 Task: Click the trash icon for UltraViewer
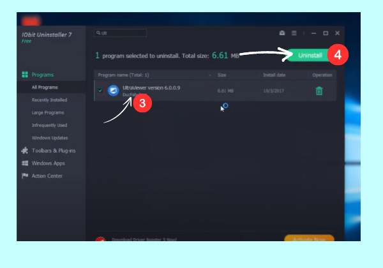pos(319,91)
